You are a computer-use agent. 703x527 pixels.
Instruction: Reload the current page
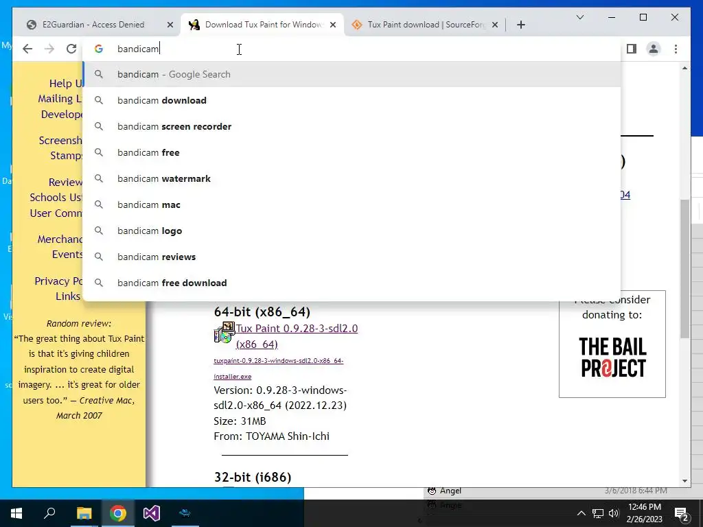click(71, 49)
